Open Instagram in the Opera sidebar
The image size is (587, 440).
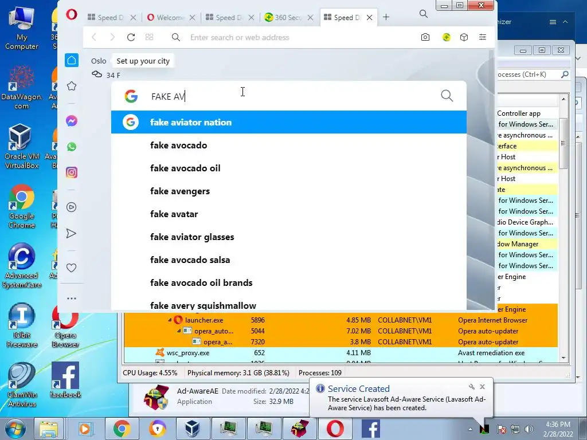72,172
